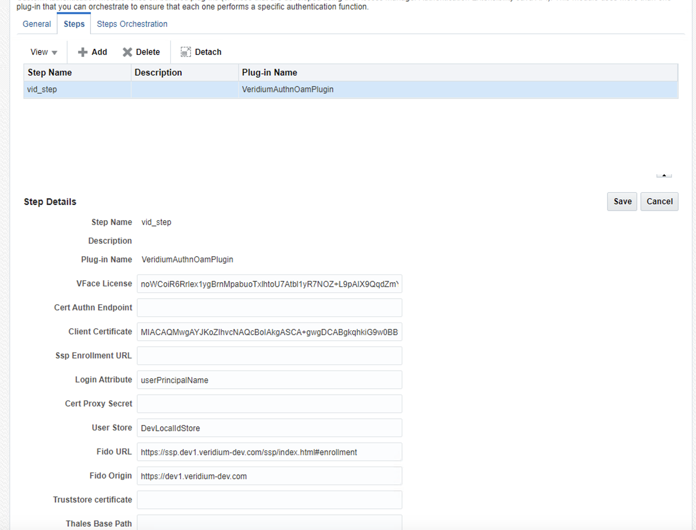Viewport: 696px width, 530px height.
Task: Open the Steps Orchestration tab
Action: click(132, 24)
